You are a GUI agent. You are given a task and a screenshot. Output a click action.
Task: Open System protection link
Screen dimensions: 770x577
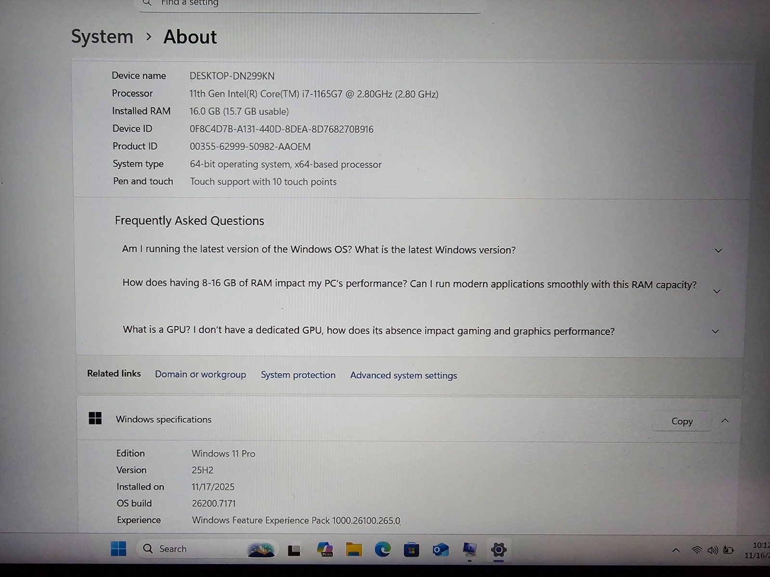tap(298, 375)
